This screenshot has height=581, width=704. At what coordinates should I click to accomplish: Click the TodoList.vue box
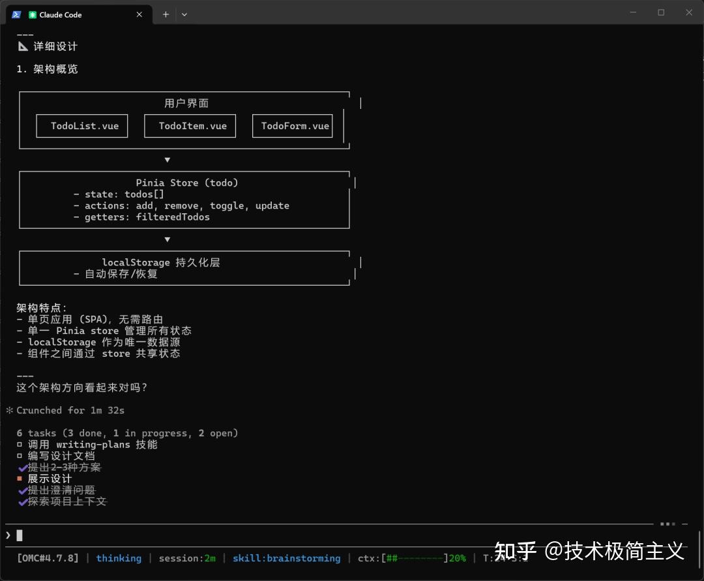tap(82, 126)
